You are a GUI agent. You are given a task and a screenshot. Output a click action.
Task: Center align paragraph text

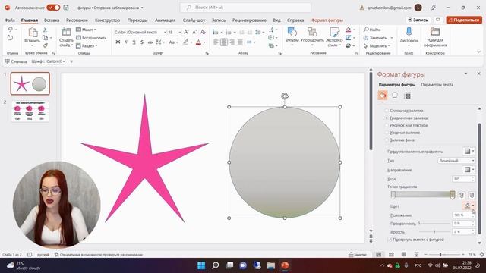pyautogui.click(x=224, y=42)
